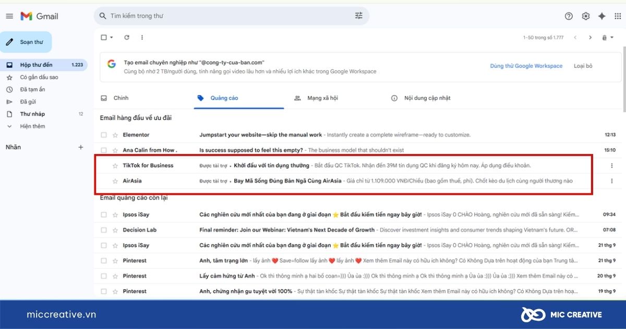Click the Gmail logo
626x329 pixels.
coord(39,16)
